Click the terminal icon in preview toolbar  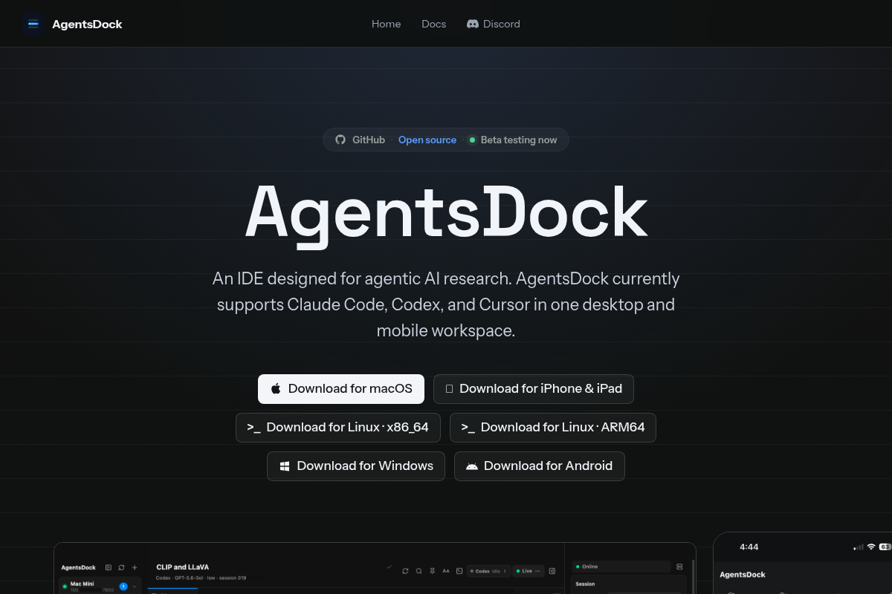(459, 571)
